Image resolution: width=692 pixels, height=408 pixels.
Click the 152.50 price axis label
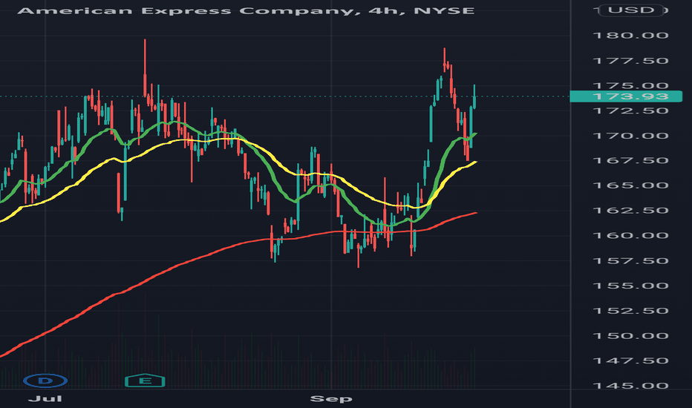pyautogui.click(x=630, y=311)
